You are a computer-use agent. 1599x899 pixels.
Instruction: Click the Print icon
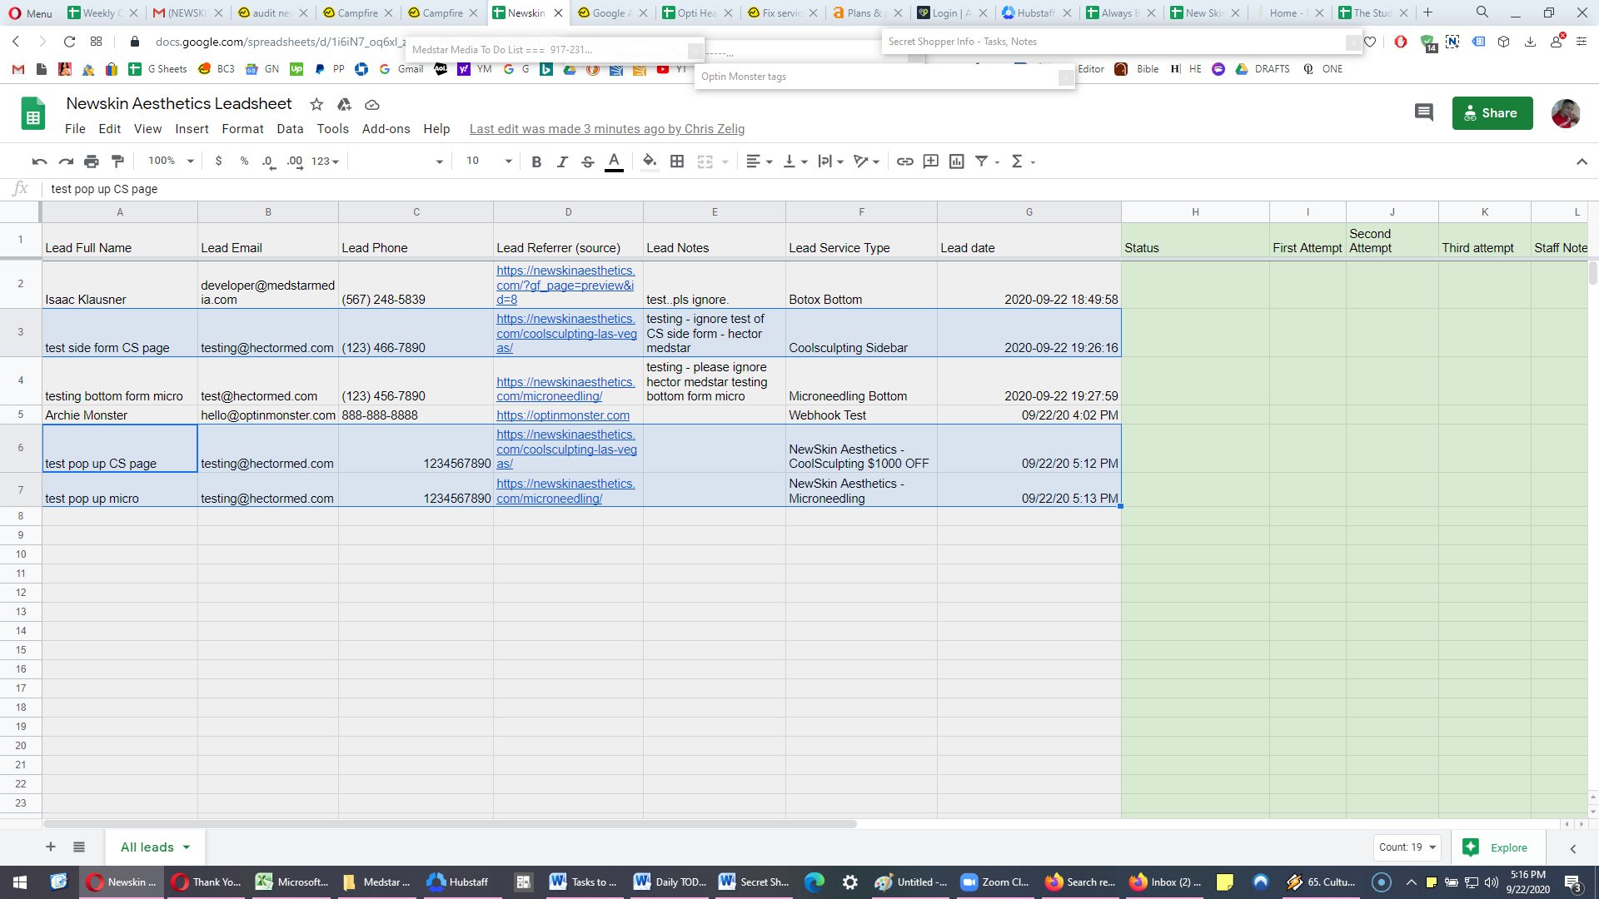[92, 161]
